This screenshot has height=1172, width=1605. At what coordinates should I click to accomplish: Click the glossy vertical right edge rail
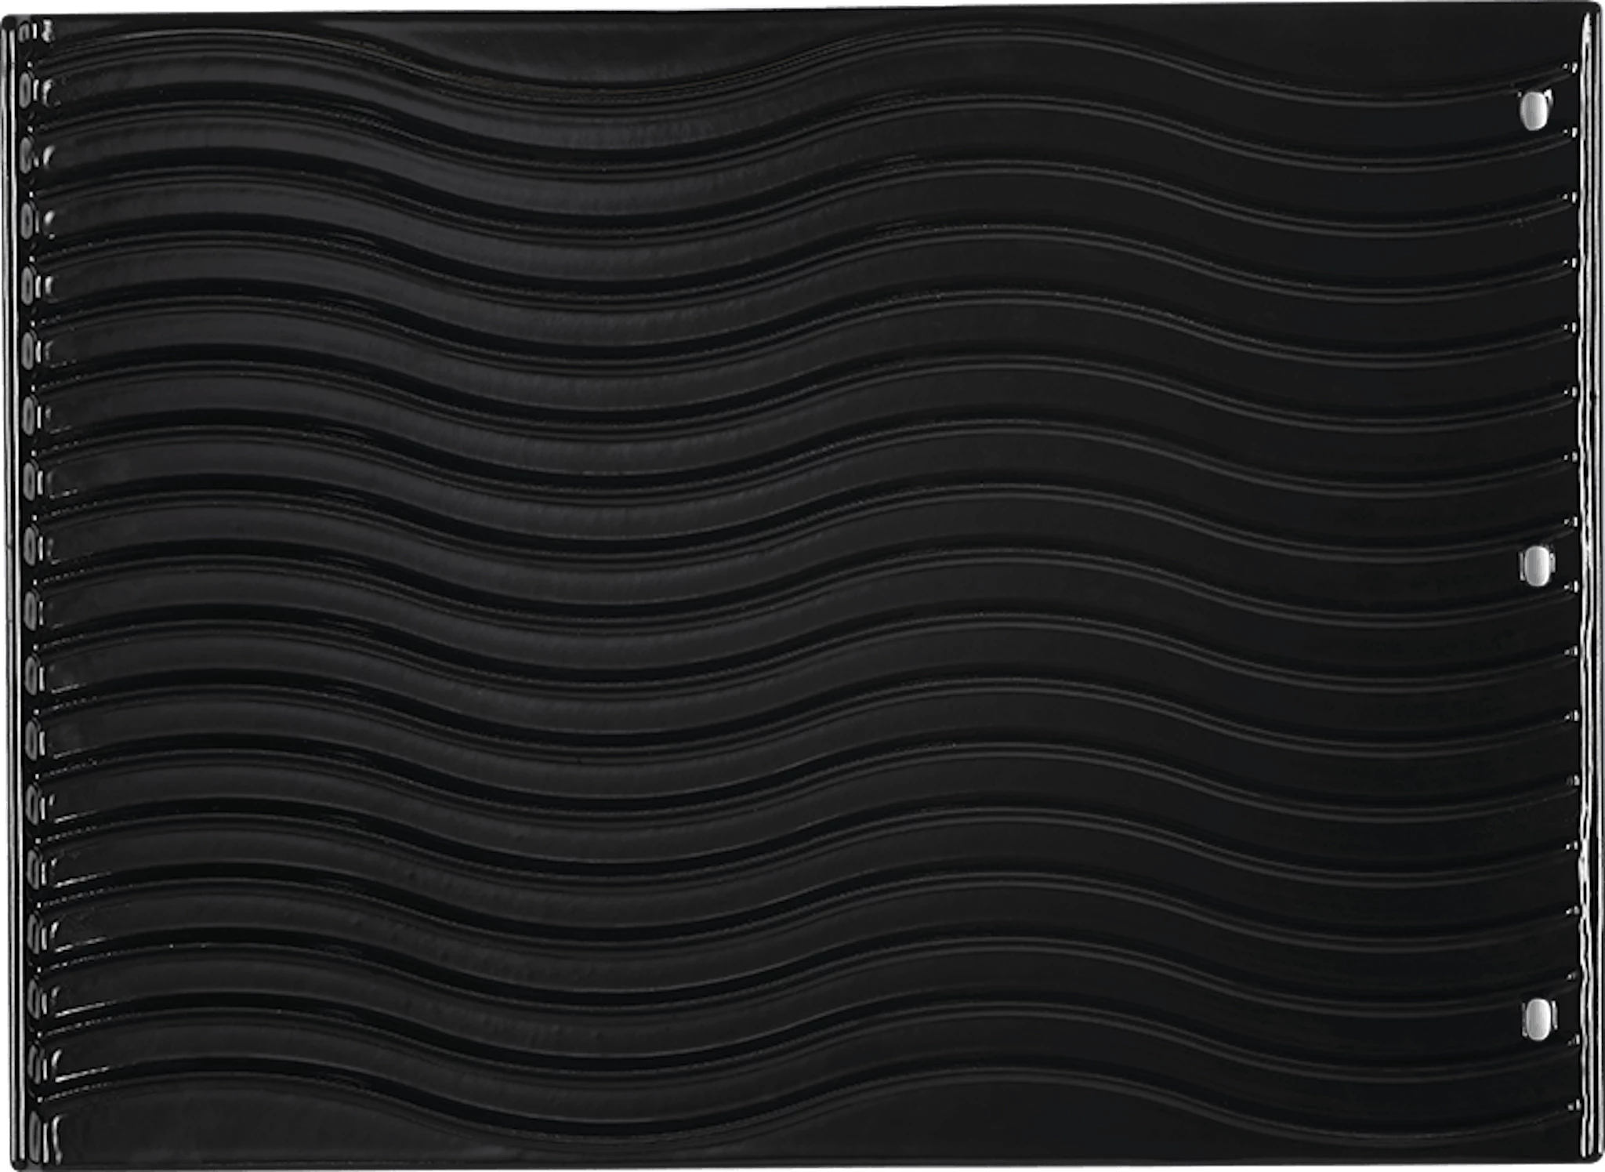[1589, 588]
